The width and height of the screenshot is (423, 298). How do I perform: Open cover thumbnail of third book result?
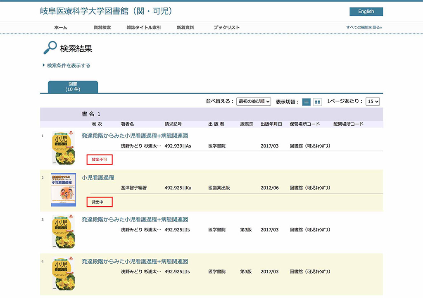63,231
